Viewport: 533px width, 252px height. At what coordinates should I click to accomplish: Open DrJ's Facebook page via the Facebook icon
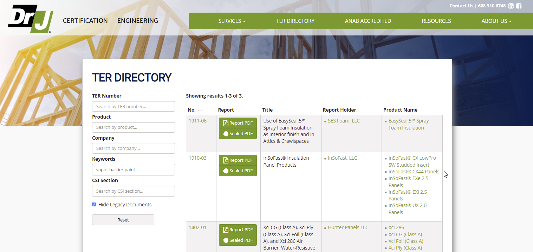coord(519,6)
